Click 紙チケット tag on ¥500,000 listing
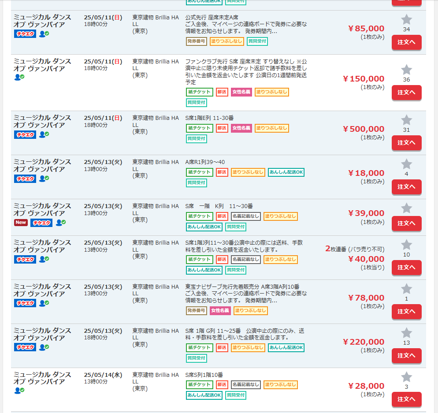 (x=200, y=128)
